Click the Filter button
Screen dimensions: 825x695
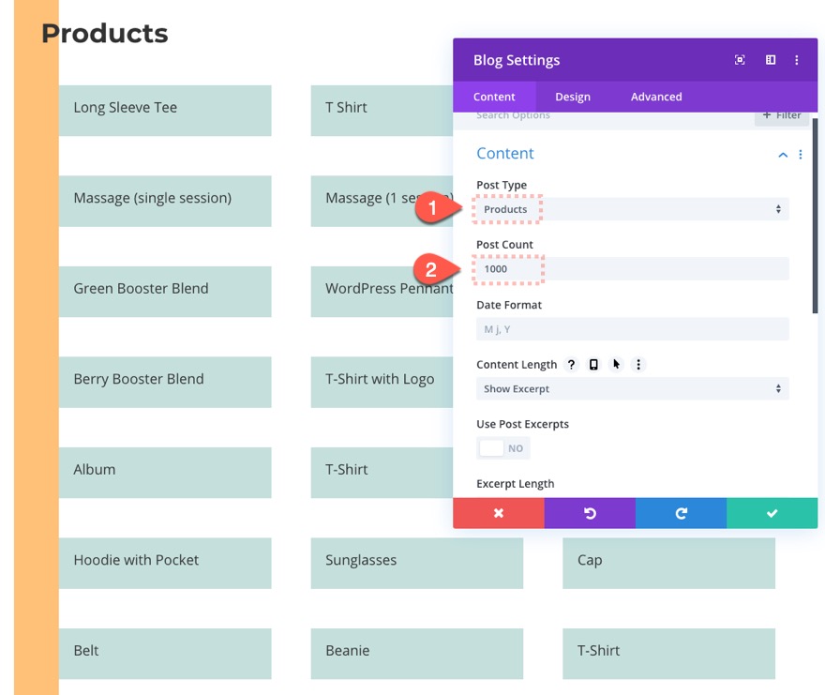[781, 114]
